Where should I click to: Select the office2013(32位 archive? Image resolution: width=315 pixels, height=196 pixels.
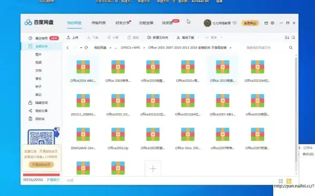click(153, 105)
